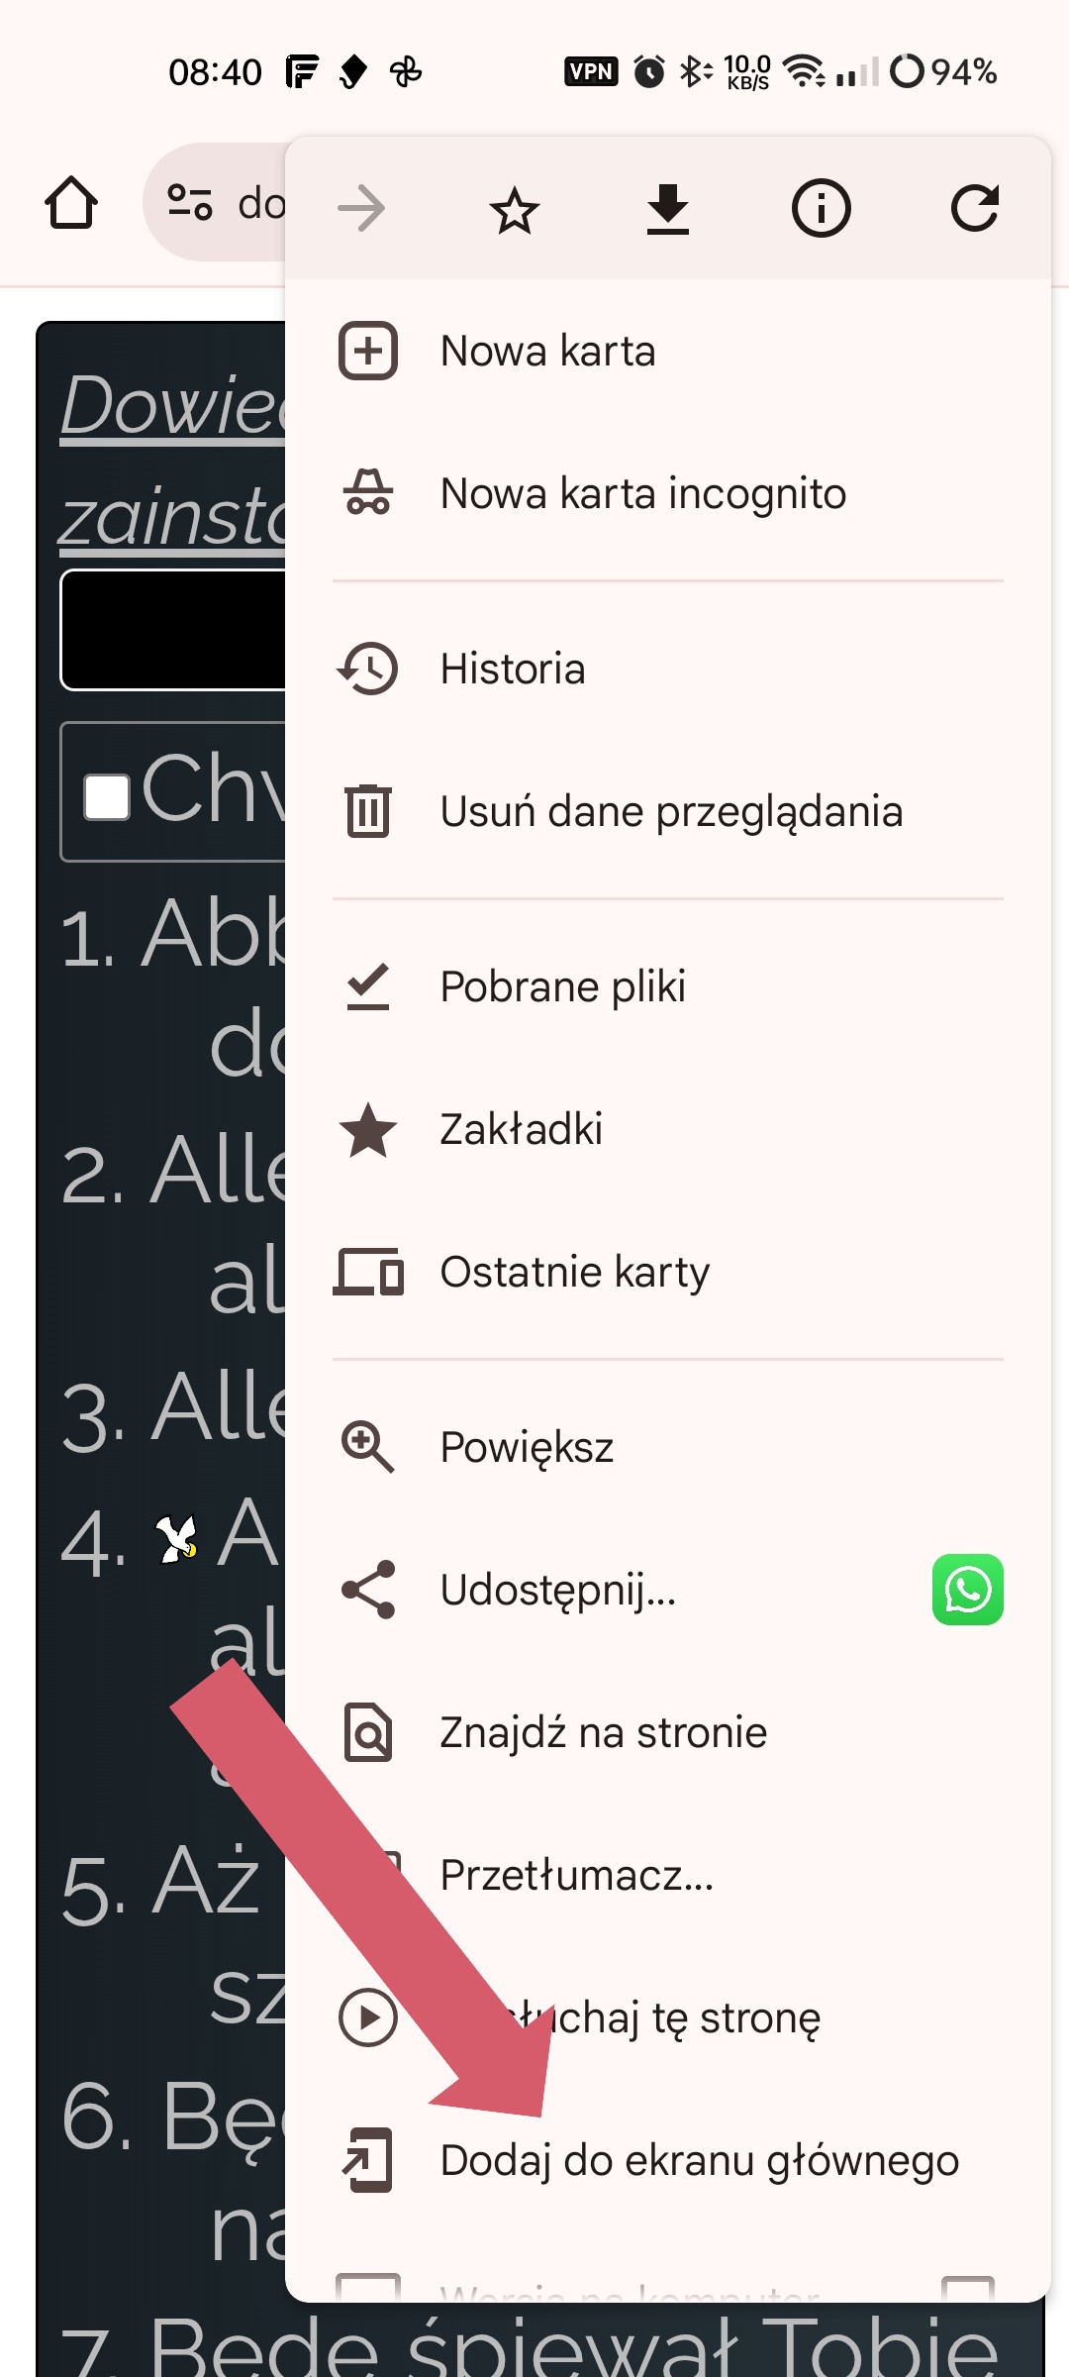
Task: Share via WhatsApp shortcut icon
Action: (x=967, y=1590)
